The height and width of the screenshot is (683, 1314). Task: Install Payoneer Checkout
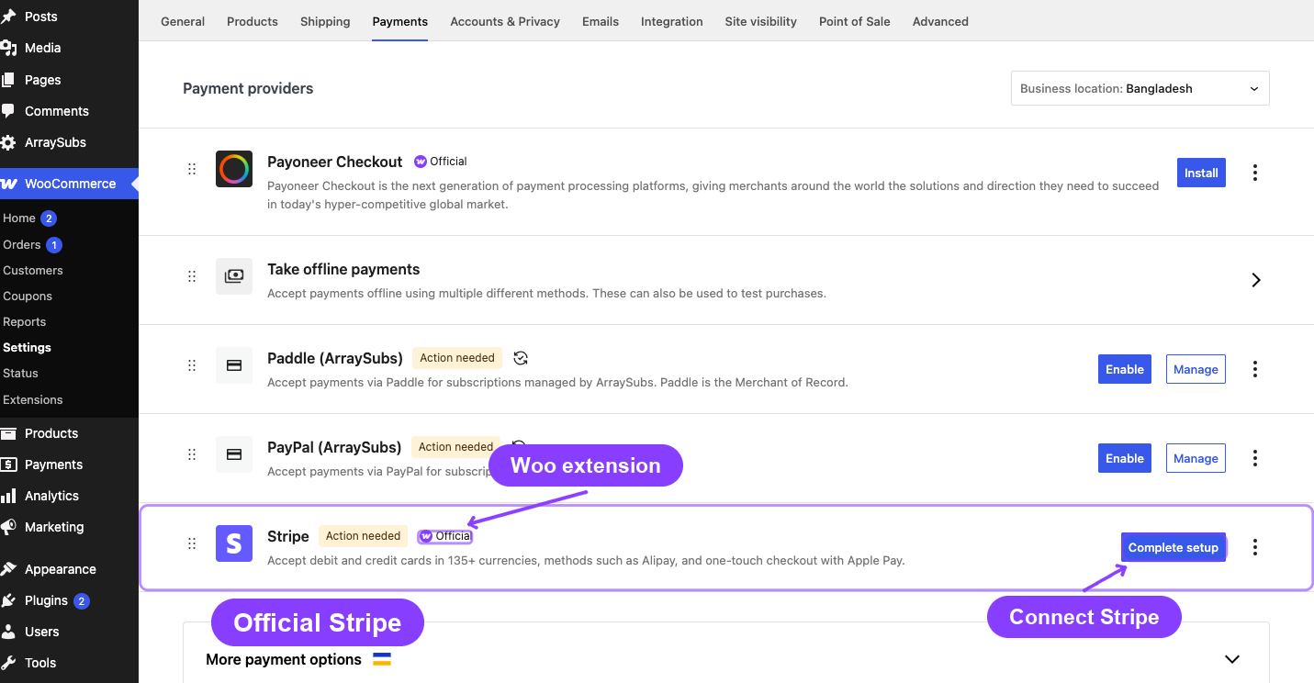(x=1201, y=173)
